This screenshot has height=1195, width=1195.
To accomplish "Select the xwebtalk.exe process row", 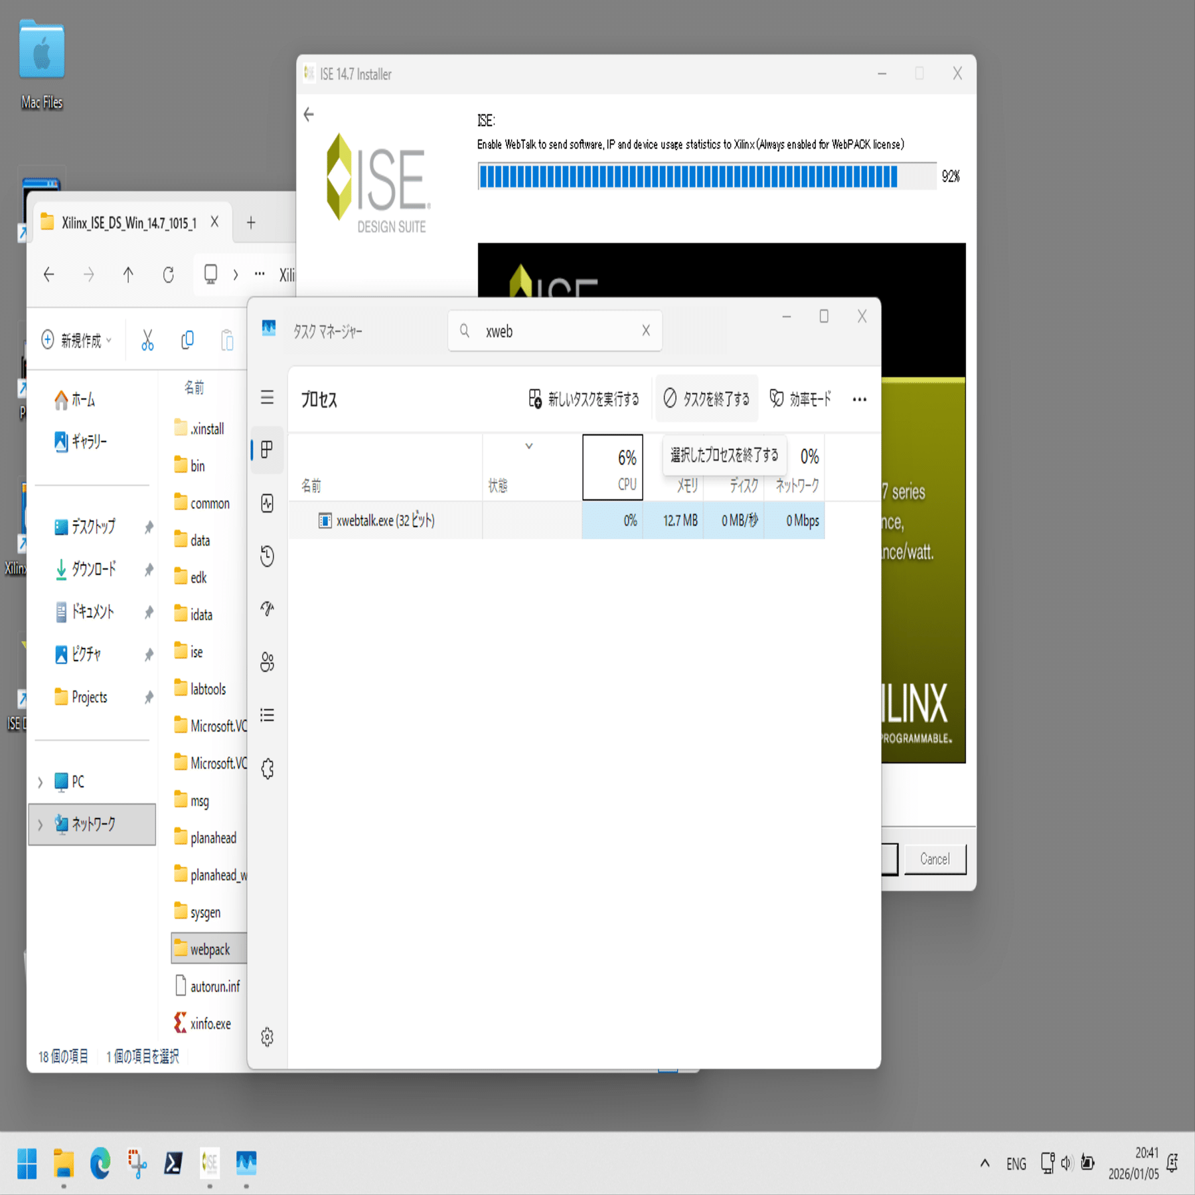I will pyautogui.click(x=557, y=520).
